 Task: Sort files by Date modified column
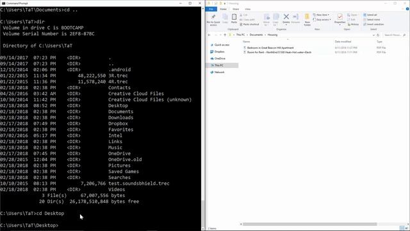click(343, 42)
